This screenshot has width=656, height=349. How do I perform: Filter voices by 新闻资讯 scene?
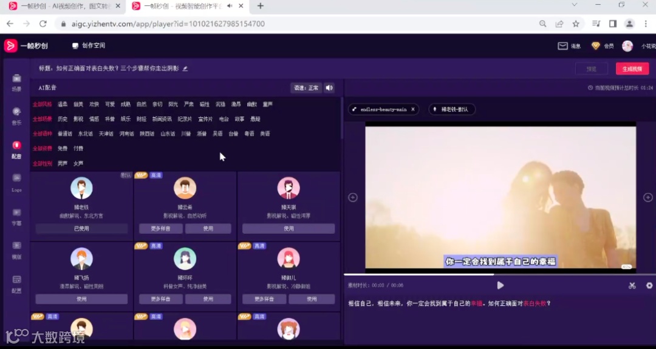point(162,119)
